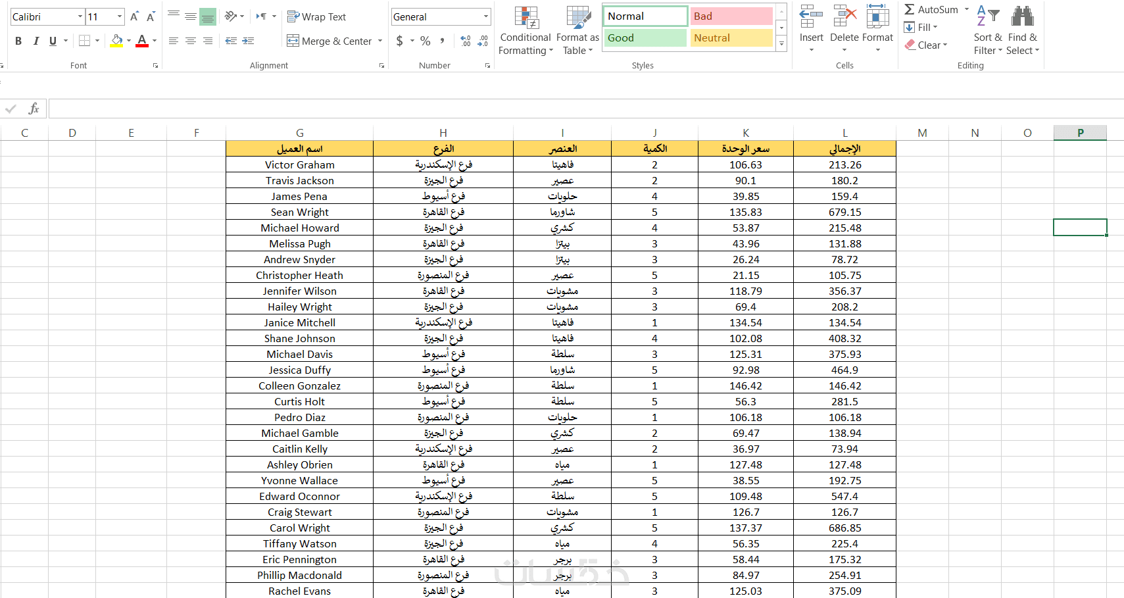Image resolution: width=1124 pixels, height=598 pixels.
Task: Expand cell styles gallery
Action: pyautogui.click(x=781, y=45)
